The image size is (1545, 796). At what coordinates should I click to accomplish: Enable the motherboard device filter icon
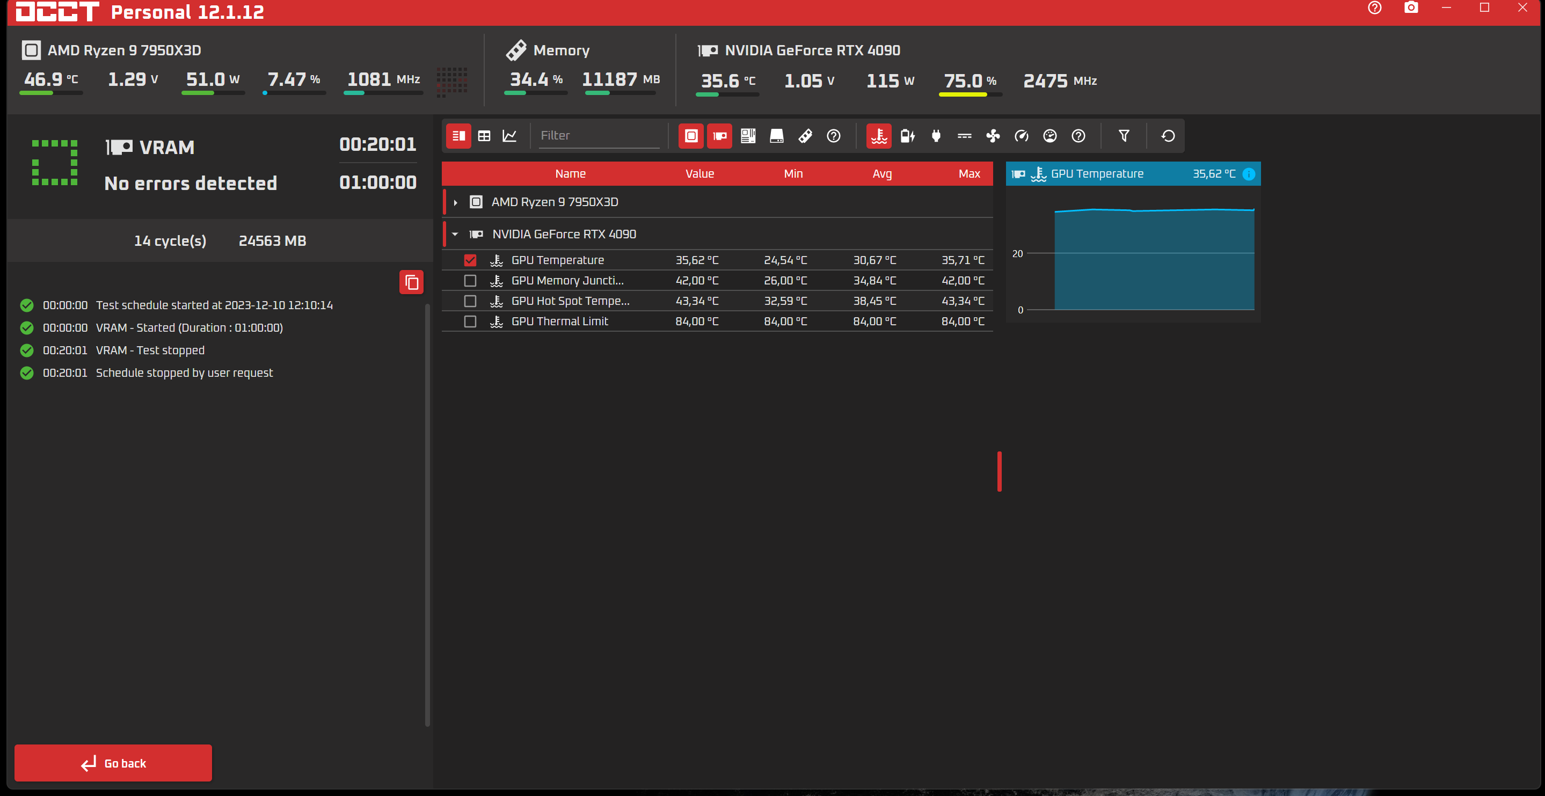(748, 136)
